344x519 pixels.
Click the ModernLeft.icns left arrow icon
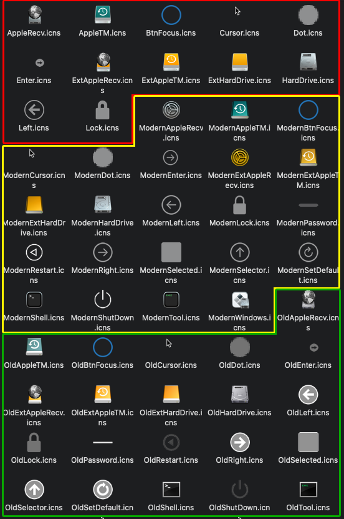click(171, 205)
